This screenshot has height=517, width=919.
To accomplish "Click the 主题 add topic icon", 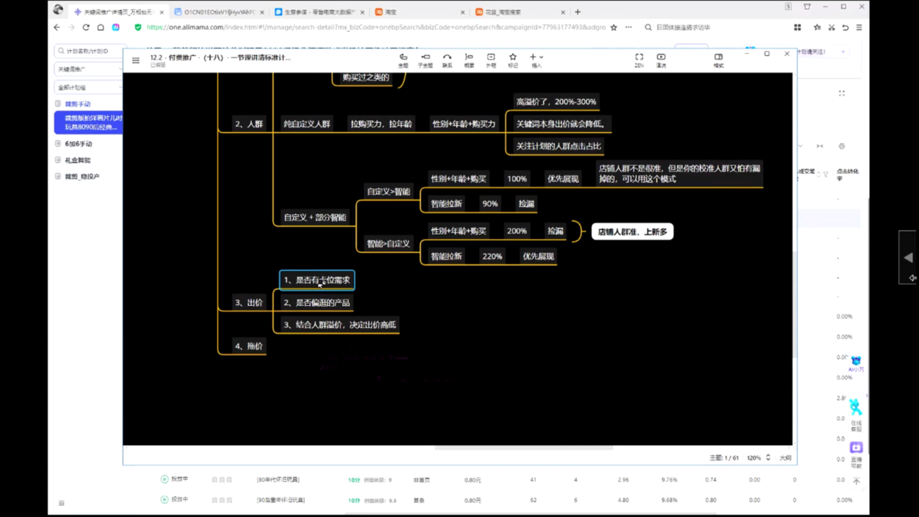I will click(x=403, y=57).
